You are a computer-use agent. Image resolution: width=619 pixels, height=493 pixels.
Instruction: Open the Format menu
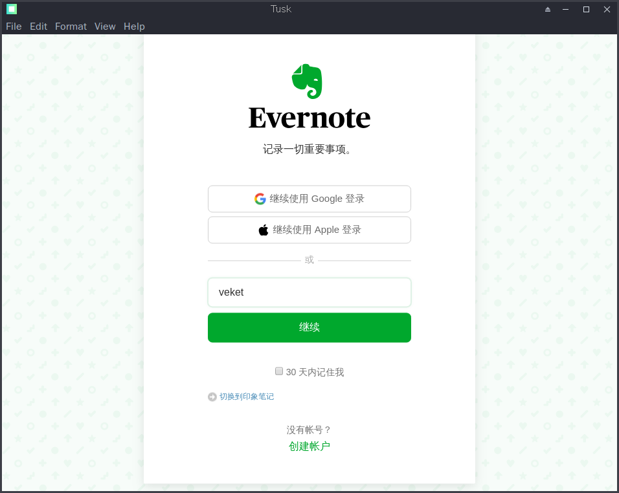71,27
